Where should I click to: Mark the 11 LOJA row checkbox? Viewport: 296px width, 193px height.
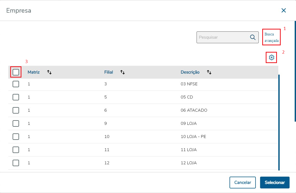[x=16, y=150]
